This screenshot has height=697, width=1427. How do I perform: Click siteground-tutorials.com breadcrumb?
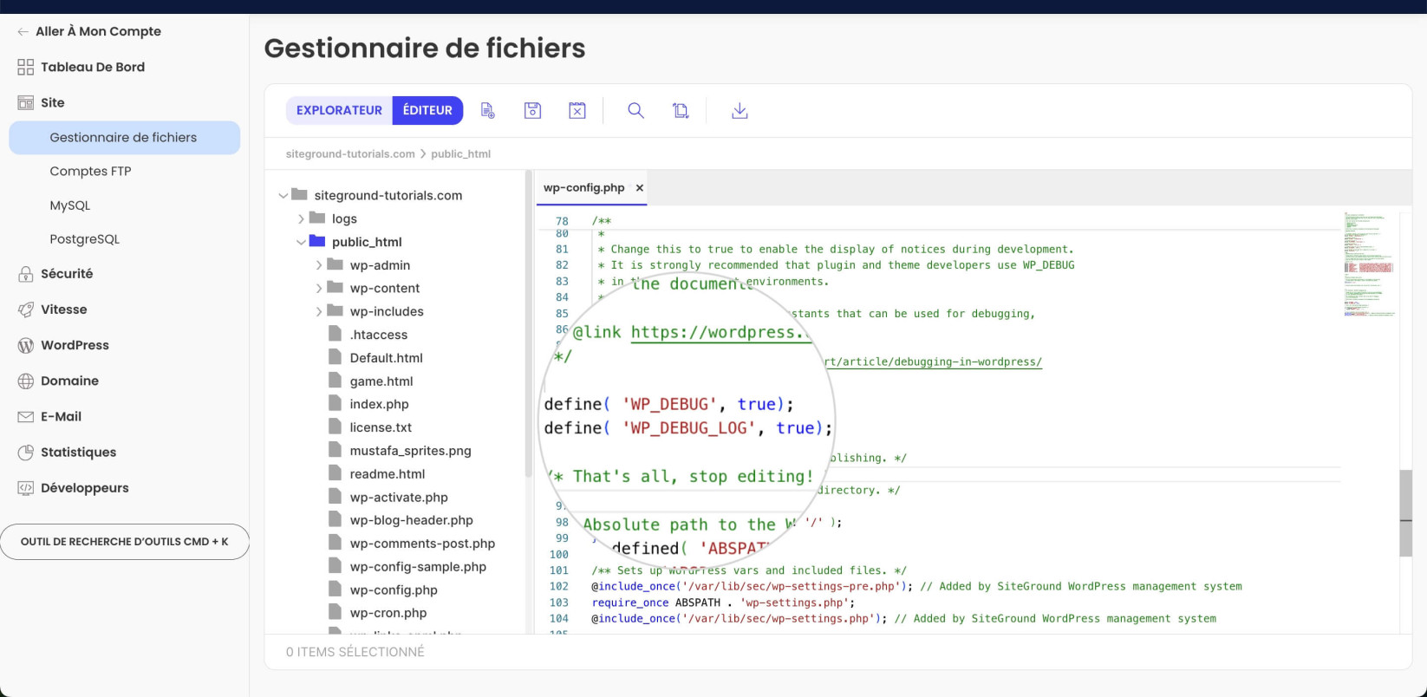click(x=350, y=153)
